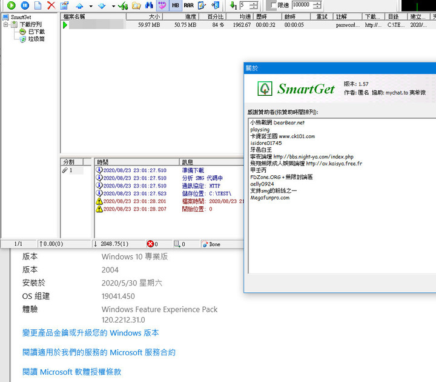Screen dimensions: 436x382
Task: Click the binoculars search icon
Action: (x=149, y=5)
